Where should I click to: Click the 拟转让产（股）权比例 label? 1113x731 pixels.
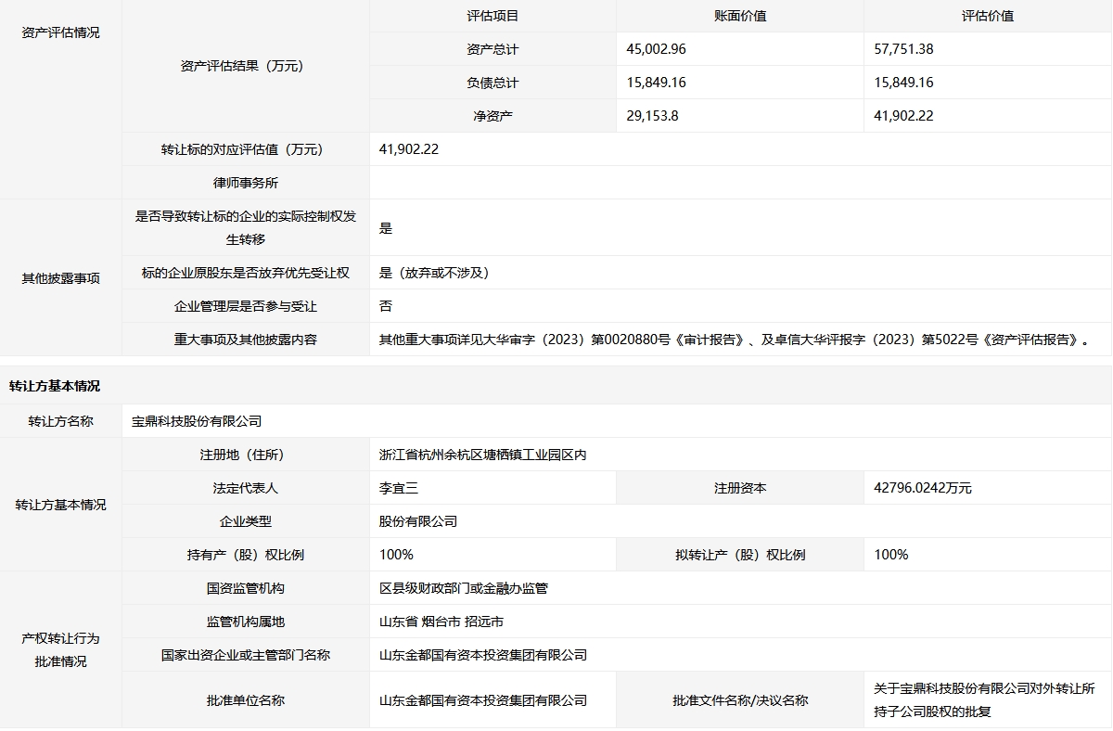740,555
